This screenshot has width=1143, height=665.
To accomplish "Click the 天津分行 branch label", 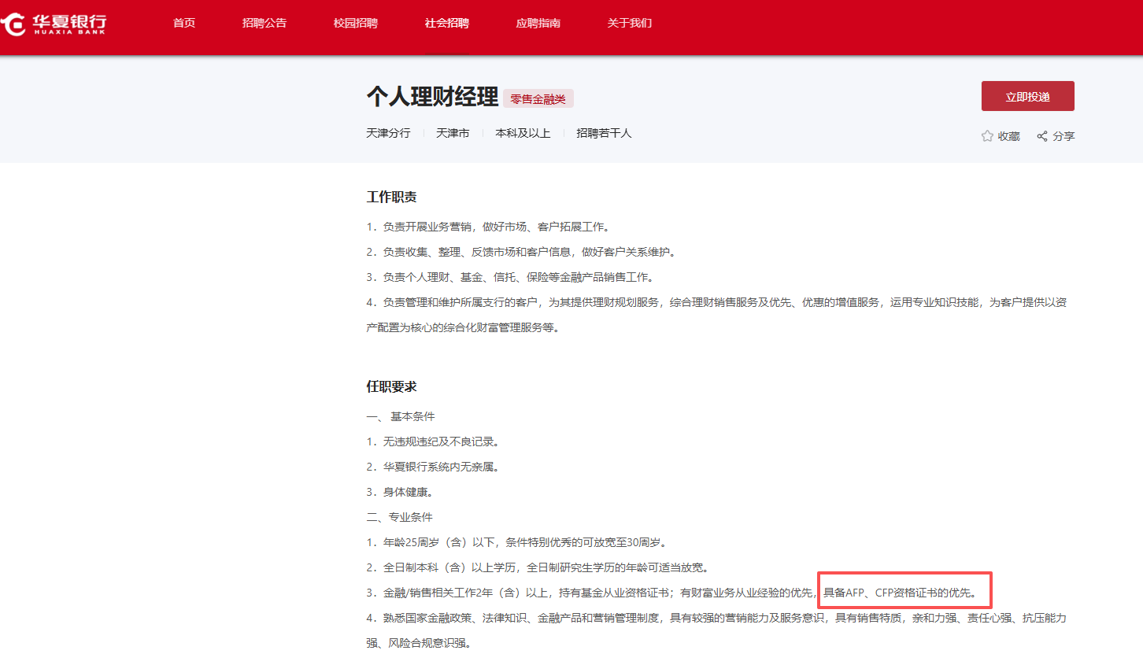I will click(x=388, y=134).
